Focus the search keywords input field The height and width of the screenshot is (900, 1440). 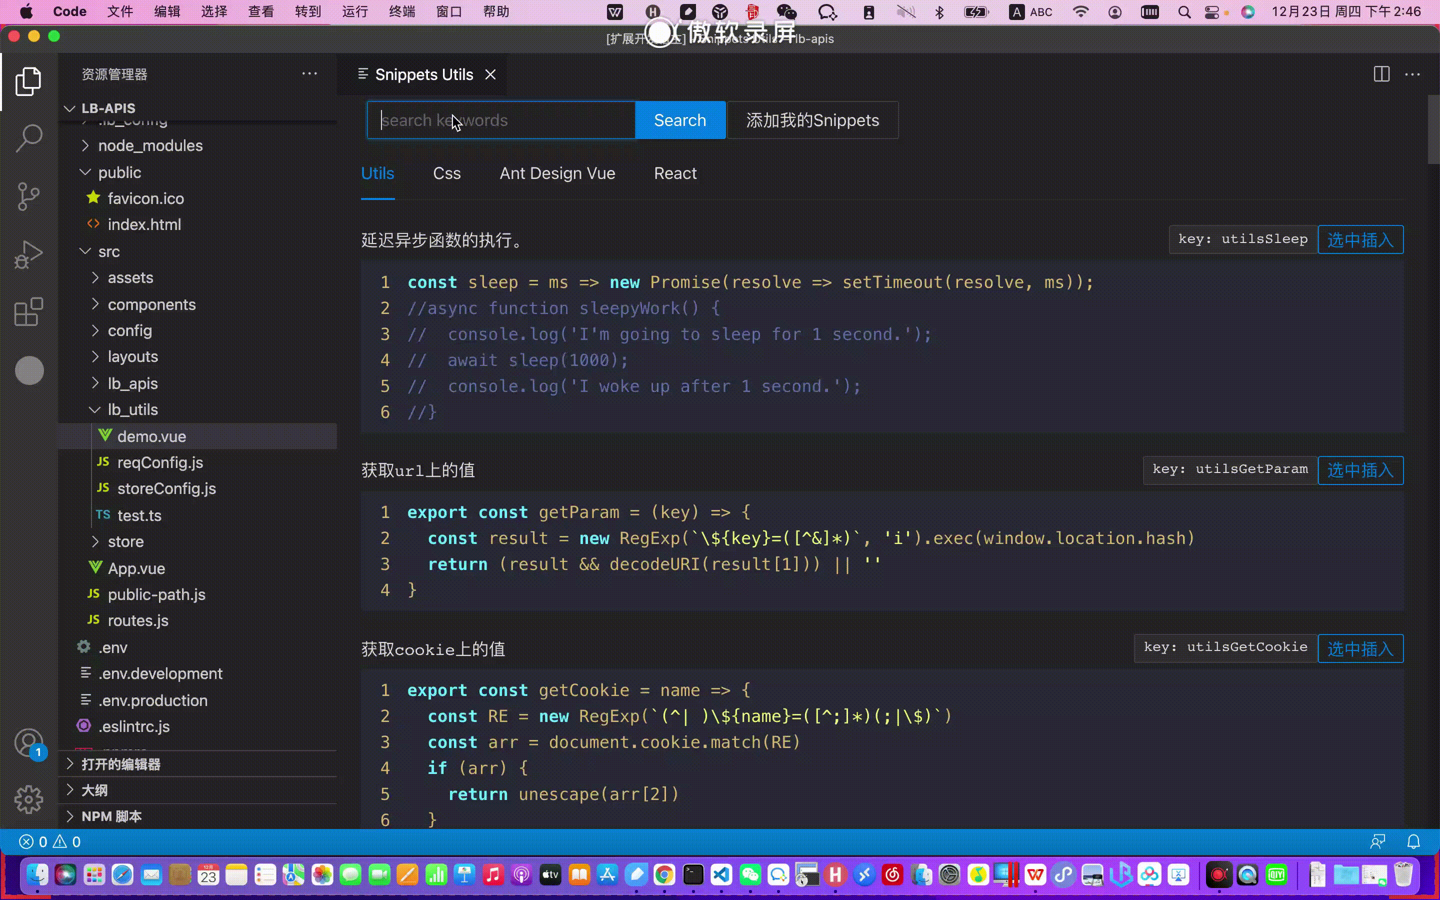tap(501, 120)
